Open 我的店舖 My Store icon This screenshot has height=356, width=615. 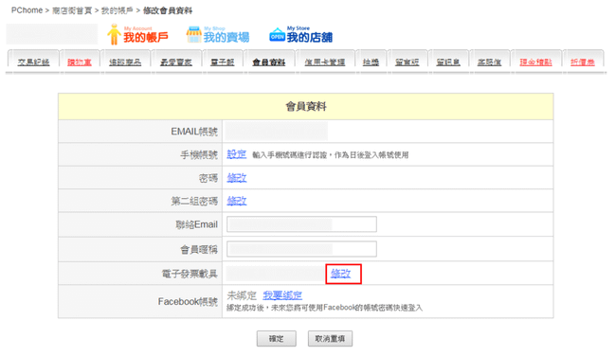300,34
